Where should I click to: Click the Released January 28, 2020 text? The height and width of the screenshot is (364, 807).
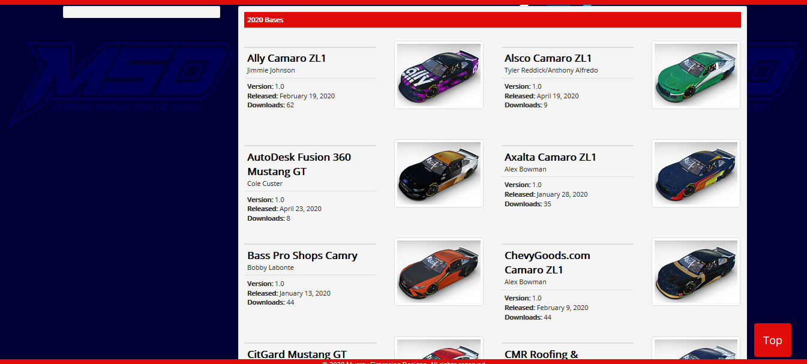pyautogui.click(x=546, y=194)
